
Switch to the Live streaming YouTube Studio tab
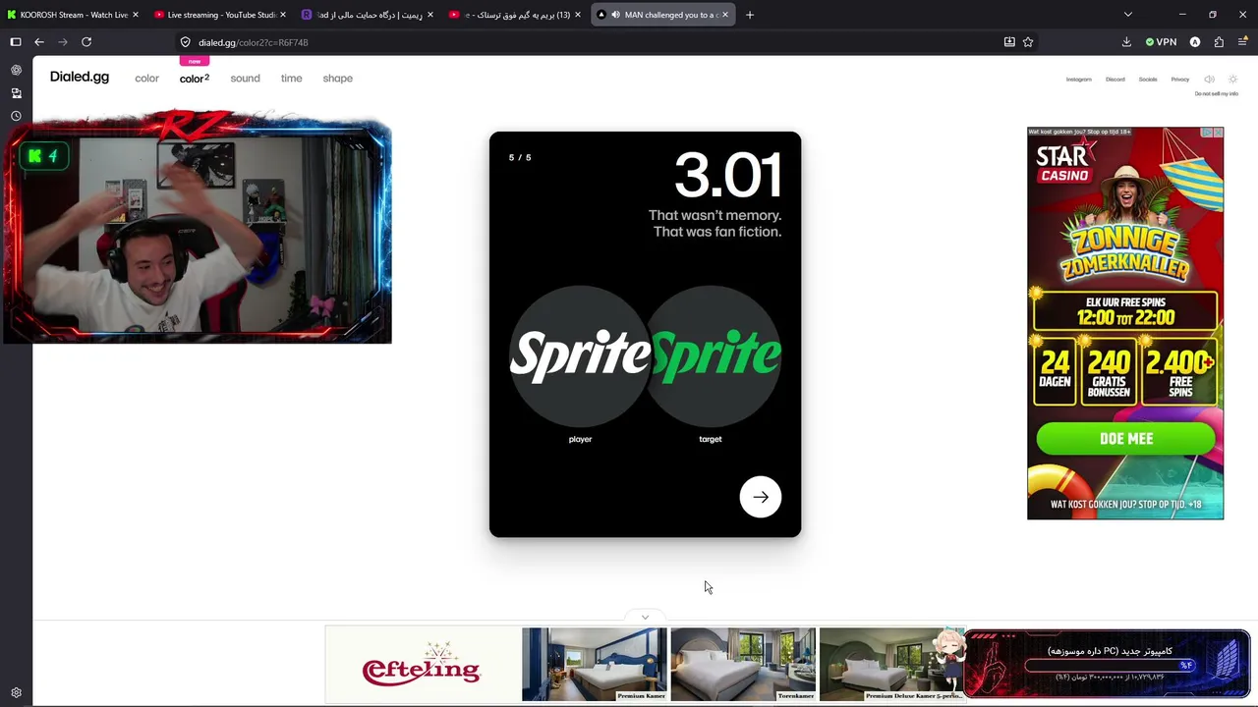221,15
